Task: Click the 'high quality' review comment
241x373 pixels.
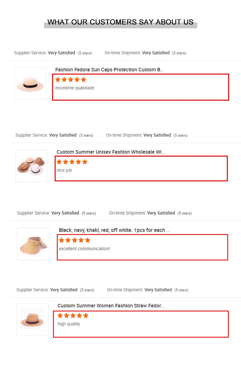Action: [69, 324]
